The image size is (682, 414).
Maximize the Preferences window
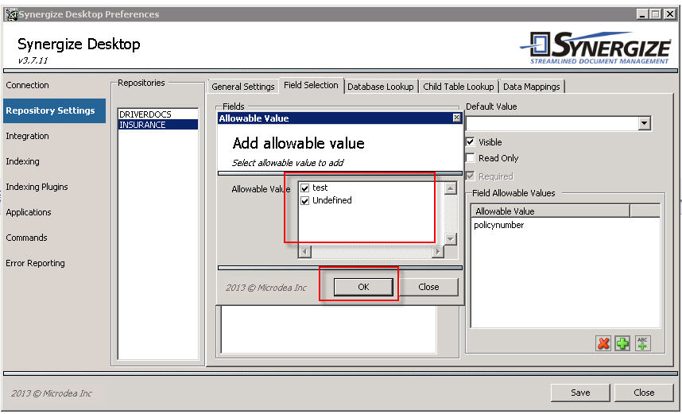click(656, 14)
